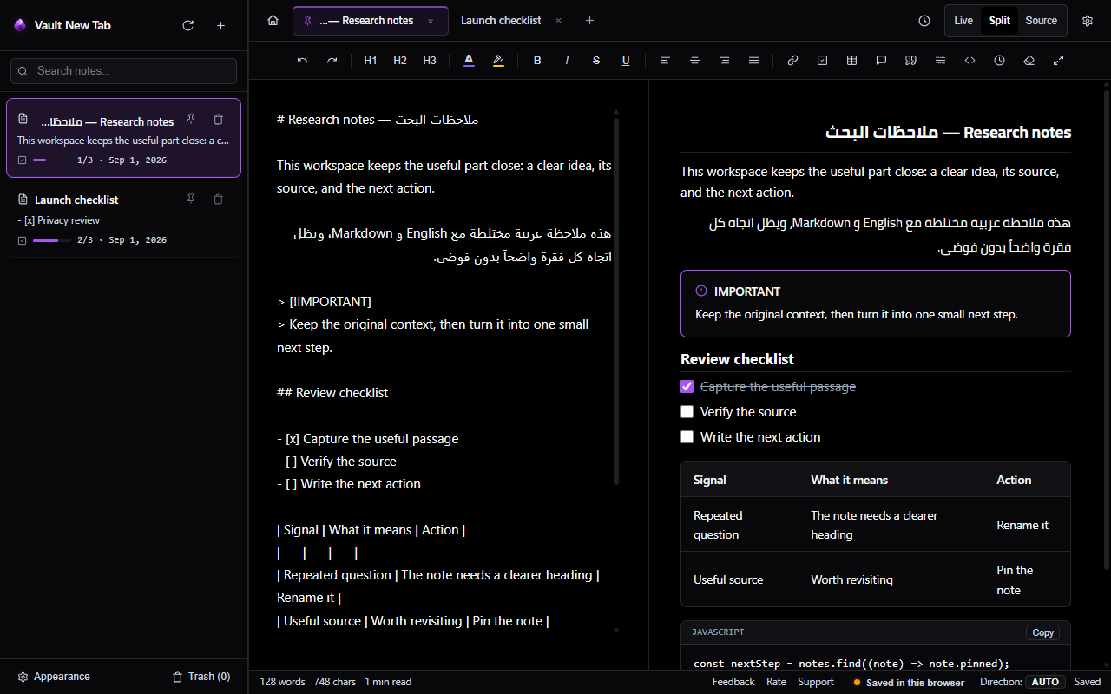This screenshot has width=1111, height=694.
Task: Delete the Research notes note
Action: pos(219,120)
